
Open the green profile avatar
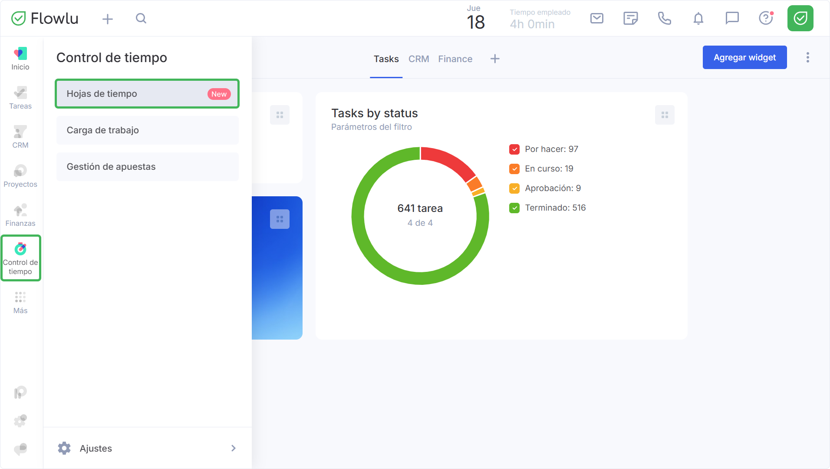point(800,18)
